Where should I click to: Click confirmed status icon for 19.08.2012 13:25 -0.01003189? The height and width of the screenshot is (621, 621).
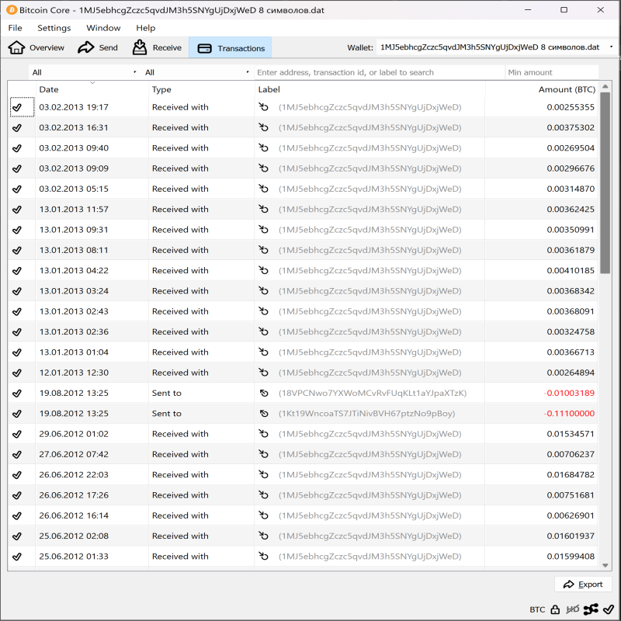[17, 394]
